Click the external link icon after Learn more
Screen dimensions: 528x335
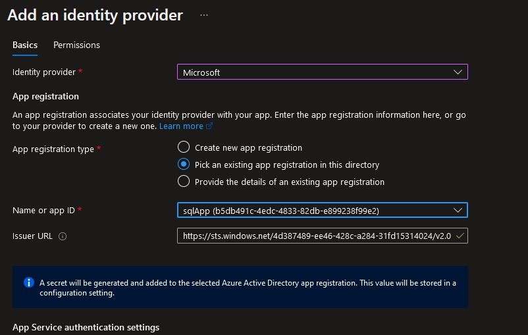209,126
